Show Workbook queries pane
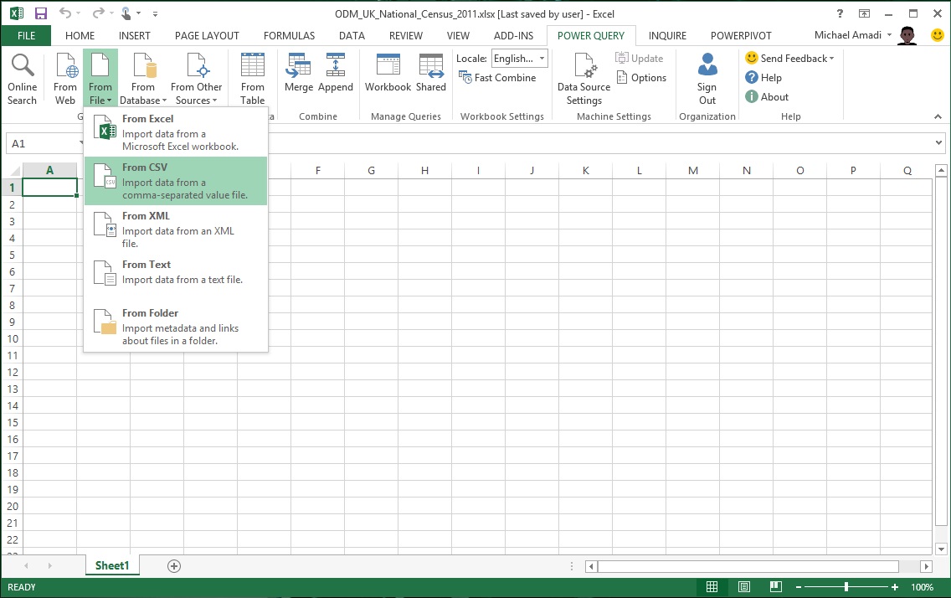Image resolution: width=951 pixels, height=598 pixels. [x=388, y=73]
